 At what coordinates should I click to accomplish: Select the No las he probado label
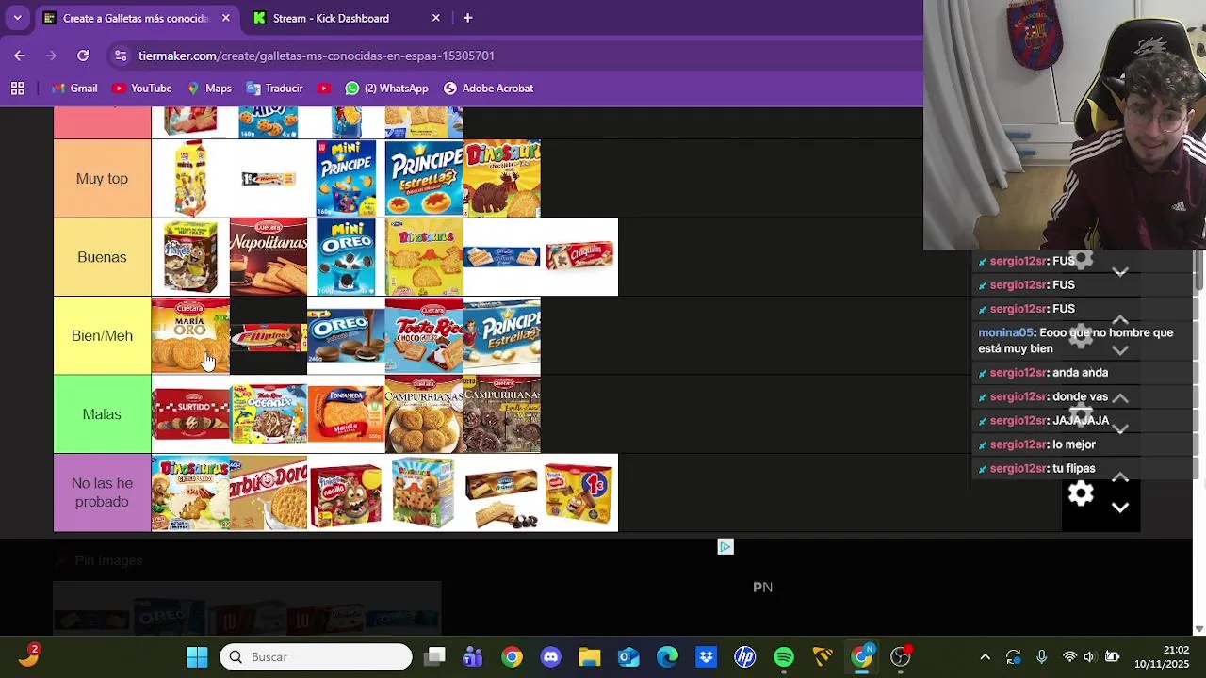[x=102, y=492]
